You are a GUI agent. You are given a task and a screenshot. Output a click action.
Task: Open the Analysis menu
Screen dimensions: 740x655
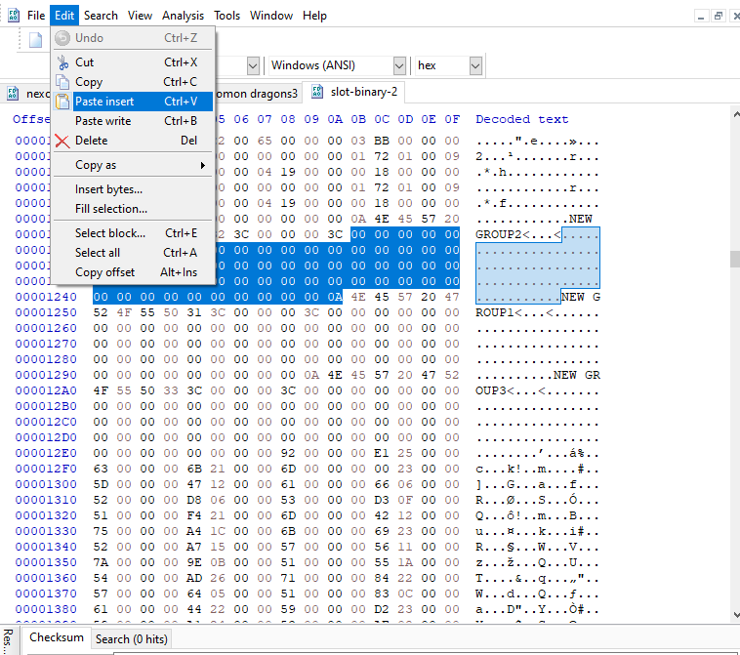tap(184, 16)
